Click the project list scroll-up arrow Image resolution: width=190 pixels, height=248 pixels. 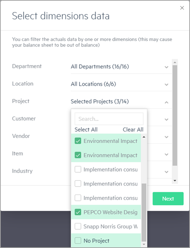pyautogui.click(x=144, y=137)
